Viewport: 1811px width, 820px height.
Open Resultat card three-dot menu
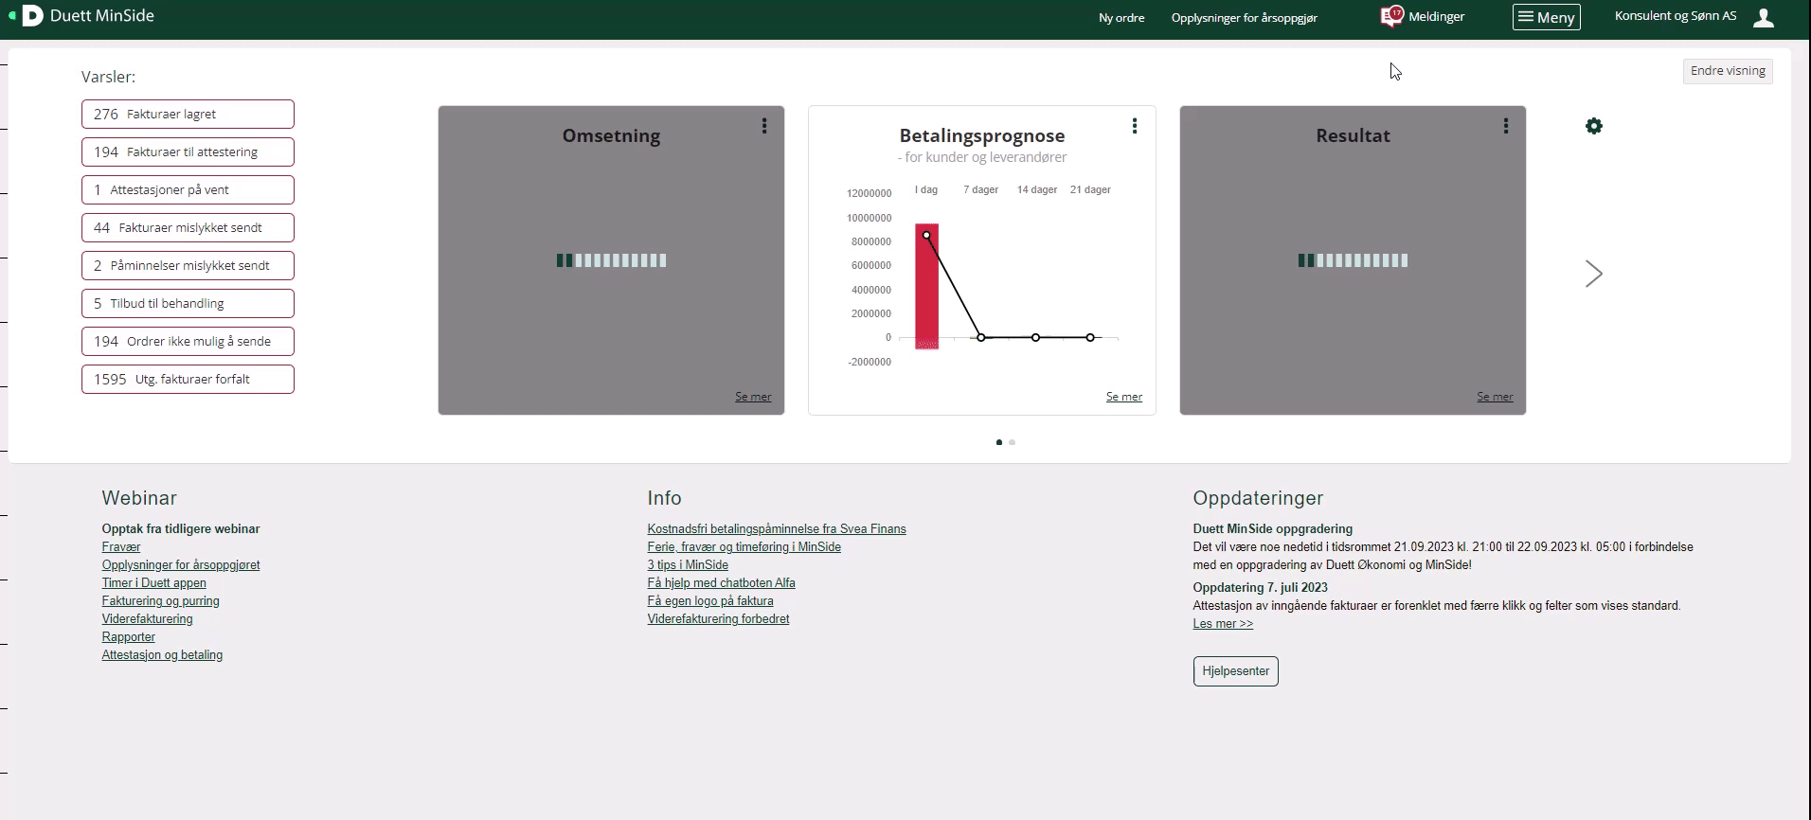pyautogui.click(x=1506, y=126)
